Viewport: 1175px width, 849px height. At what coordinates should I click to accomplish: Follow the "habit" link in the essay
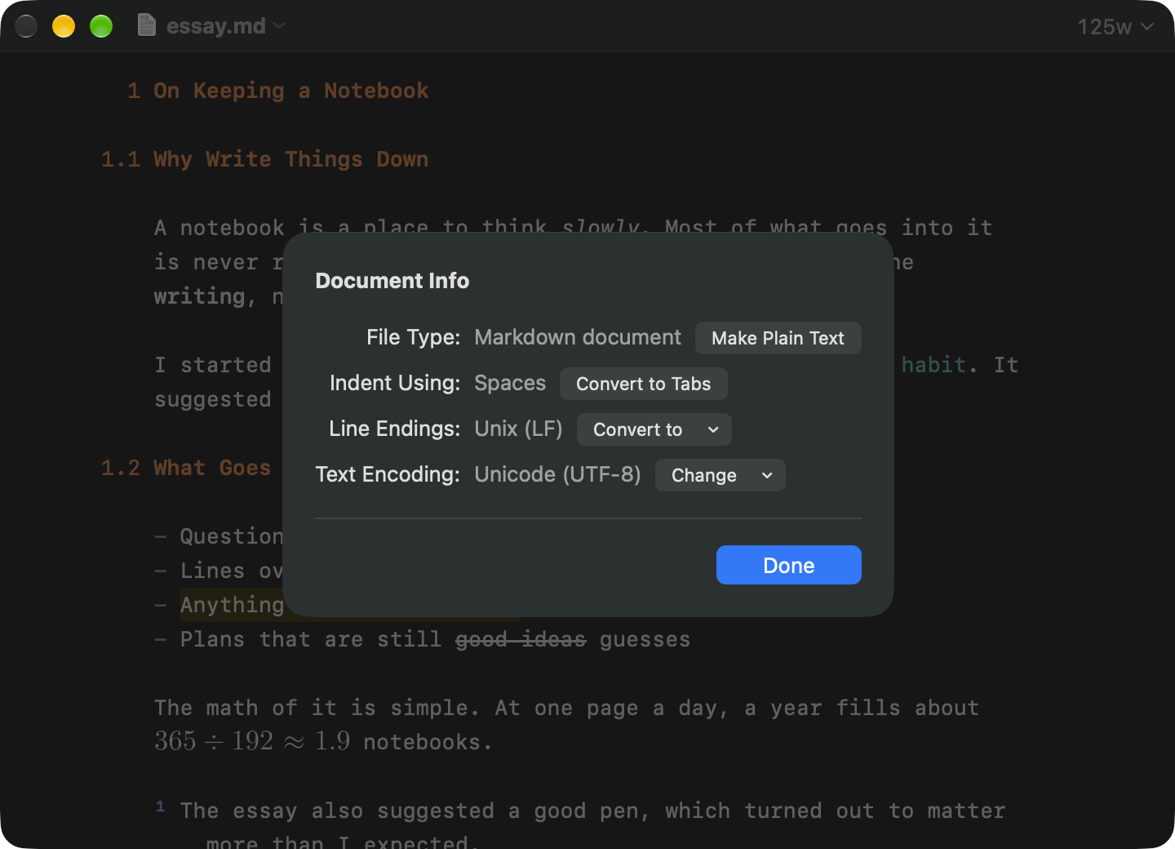(x=933, y=365)
